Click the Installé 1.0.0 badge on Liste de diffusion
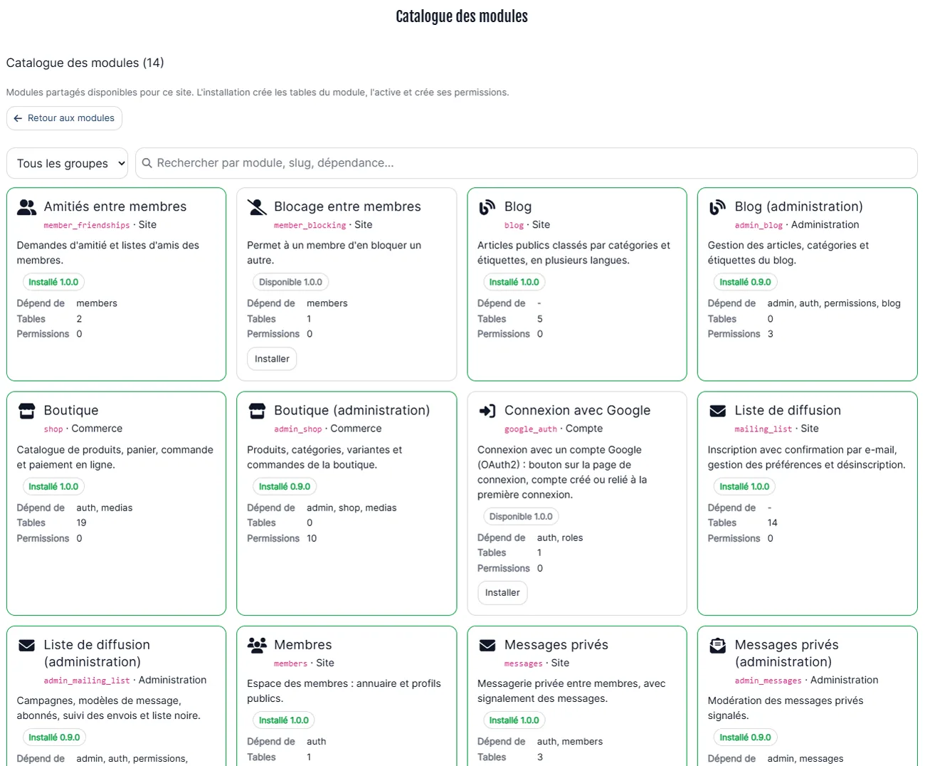 744,486
